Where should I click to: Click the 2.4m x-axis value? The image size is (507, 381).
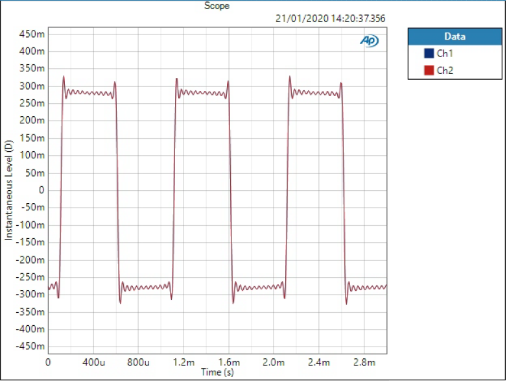[x=319, y=362]
